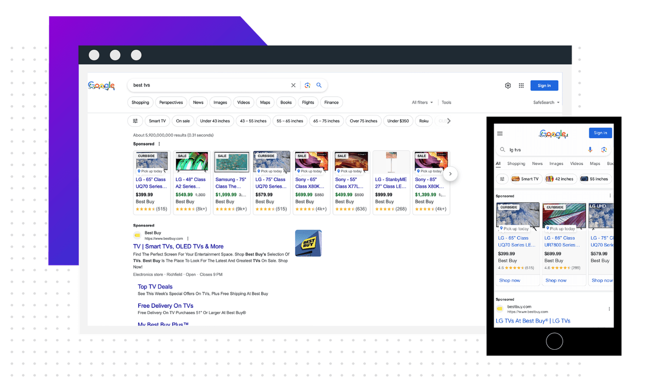670x378 pixels.
Task: Select the Flights tab
Action: tap(308, 103)
